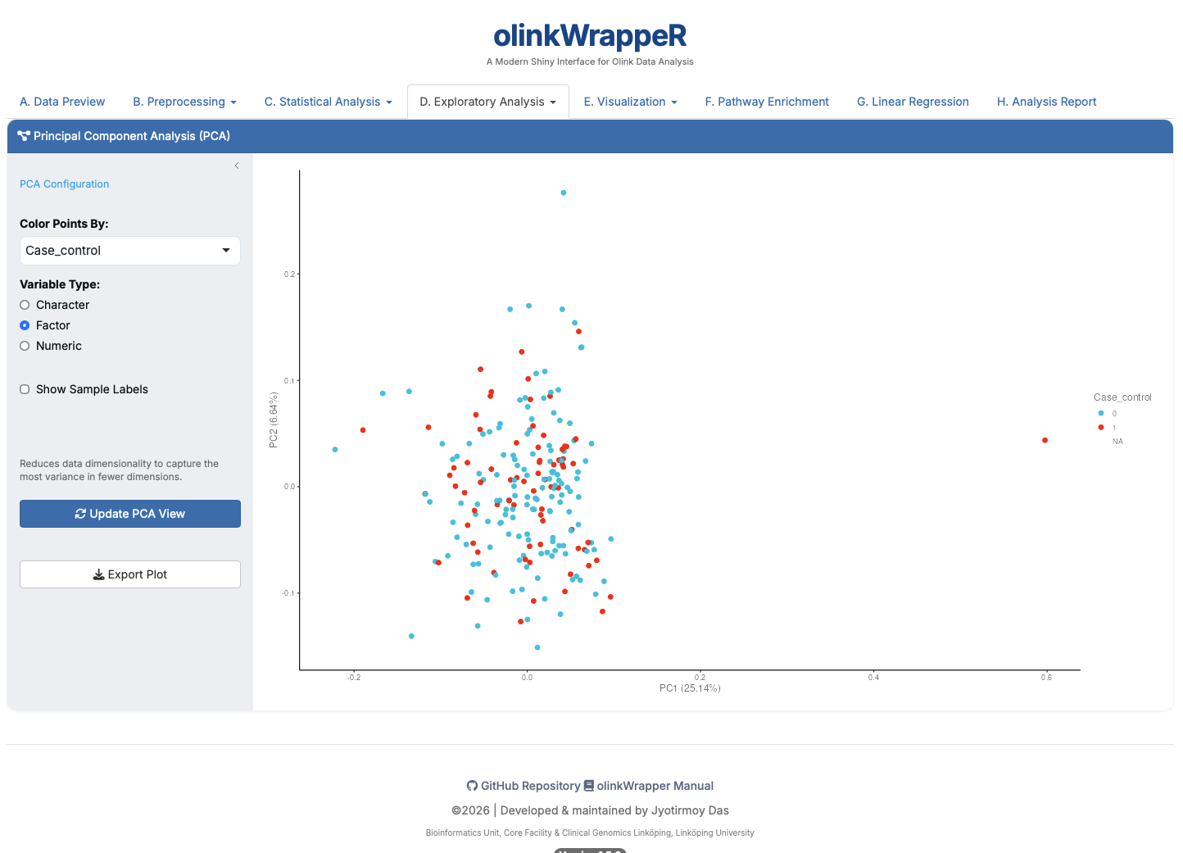Expand the B. Preprocessing menu
1183x853 pixels.
pos(184,102)
